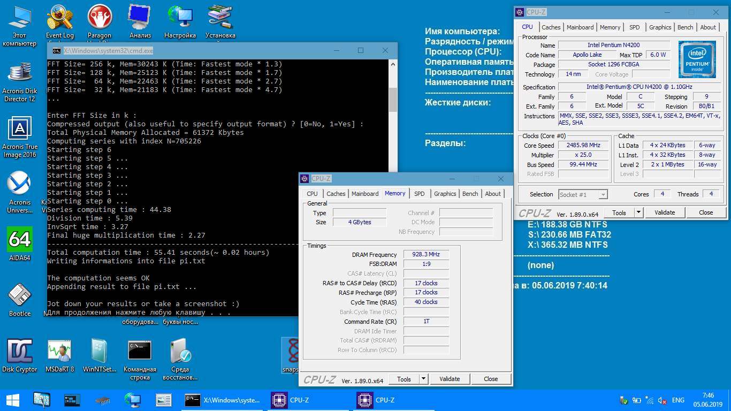731x411 pixels.
Task: Click Tools button in processor CPU-Z window
Action: click(x=619, y=212)
